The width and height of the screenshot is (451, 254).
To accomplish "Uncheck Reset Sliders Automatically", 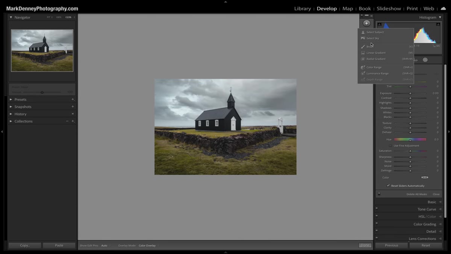I will coord(388,186).
